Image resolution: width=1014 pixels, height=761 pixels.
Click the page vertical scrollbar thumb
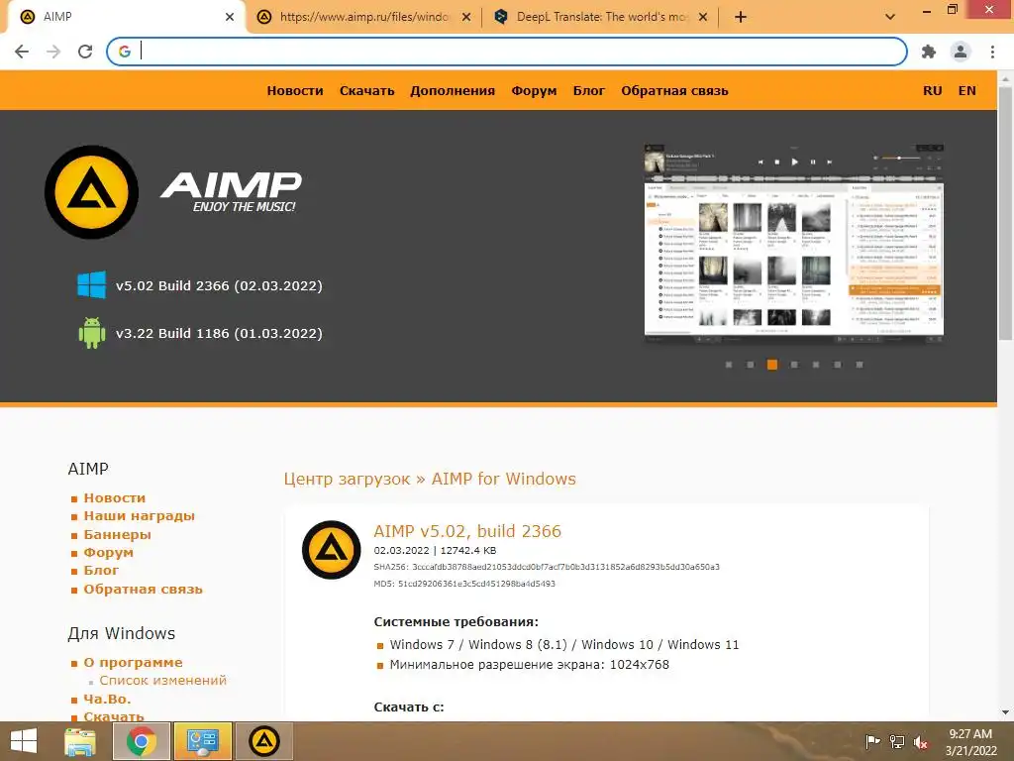point(1005,214)
